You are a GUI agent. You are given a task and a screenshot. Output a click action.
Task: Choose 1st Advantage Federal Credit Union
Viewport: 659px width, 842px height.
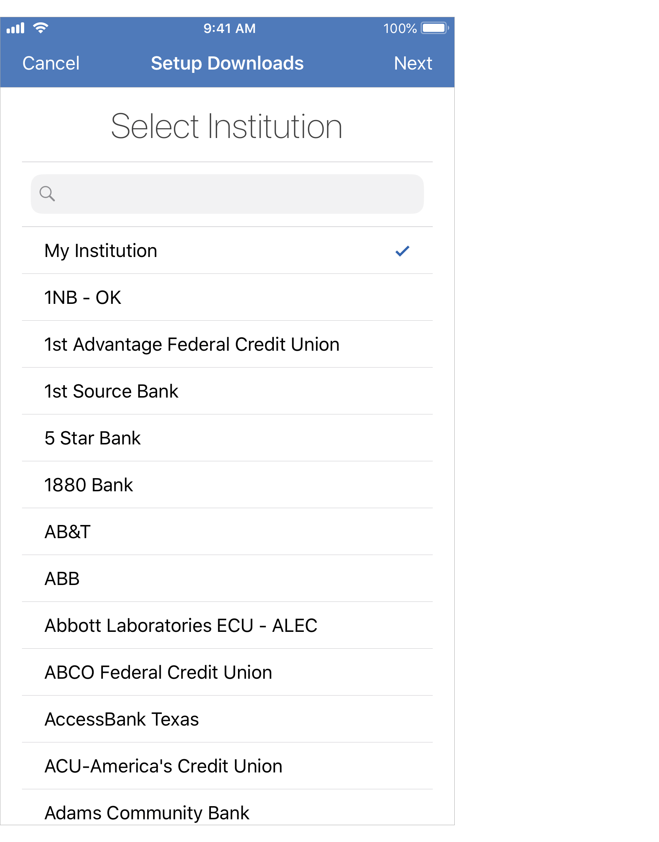pyautogui.click(x=192, y=344)
